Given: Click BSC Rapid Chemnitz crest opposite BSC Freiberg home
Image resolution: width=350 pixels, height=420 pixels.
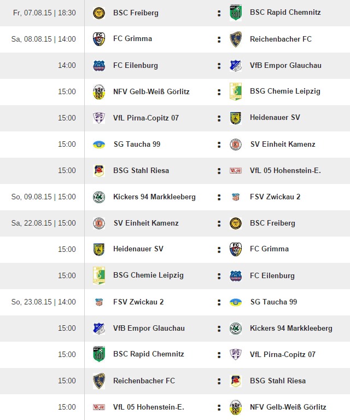Looking at the screenshot, I should [236, 13].
